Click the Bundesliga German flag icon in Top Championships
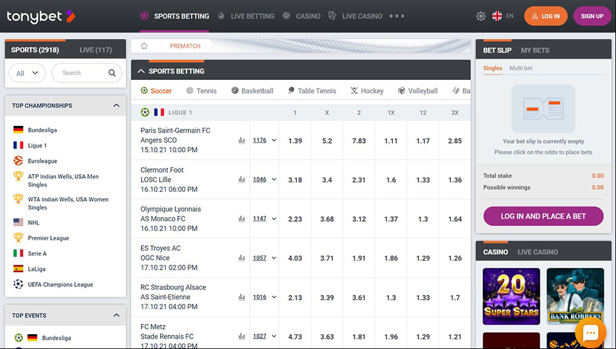Viewport: 616px width, 349px height. click(18, 130)
